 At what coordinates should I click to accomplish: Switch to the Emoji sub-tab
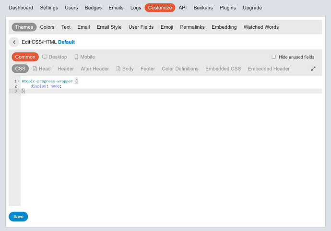point(167,27)
